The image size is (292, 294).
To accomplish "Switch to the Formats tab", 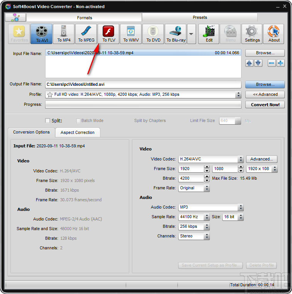I will 84,18.
